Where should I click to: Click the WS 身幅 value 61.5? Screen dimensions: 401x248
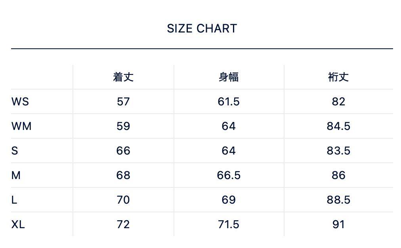tap(229, 102)
